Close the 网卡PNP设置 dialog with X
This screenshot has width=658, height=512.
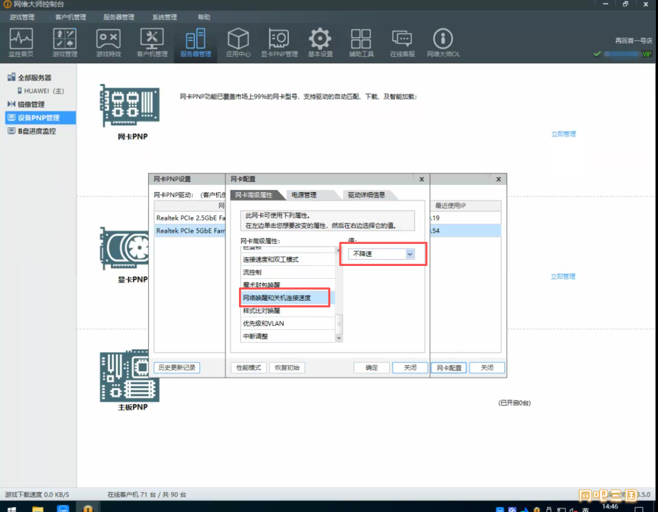click(x=499, y=179)
